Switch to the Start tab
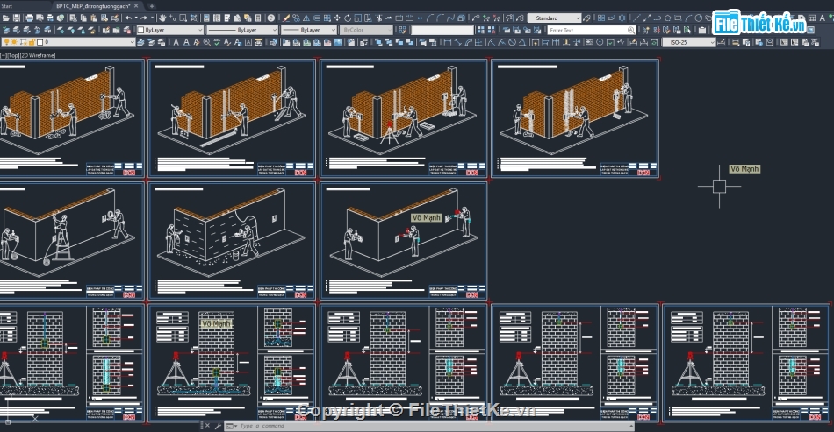Screen dimensions: 834x432 pyautogui.click(x=7, y=6)
